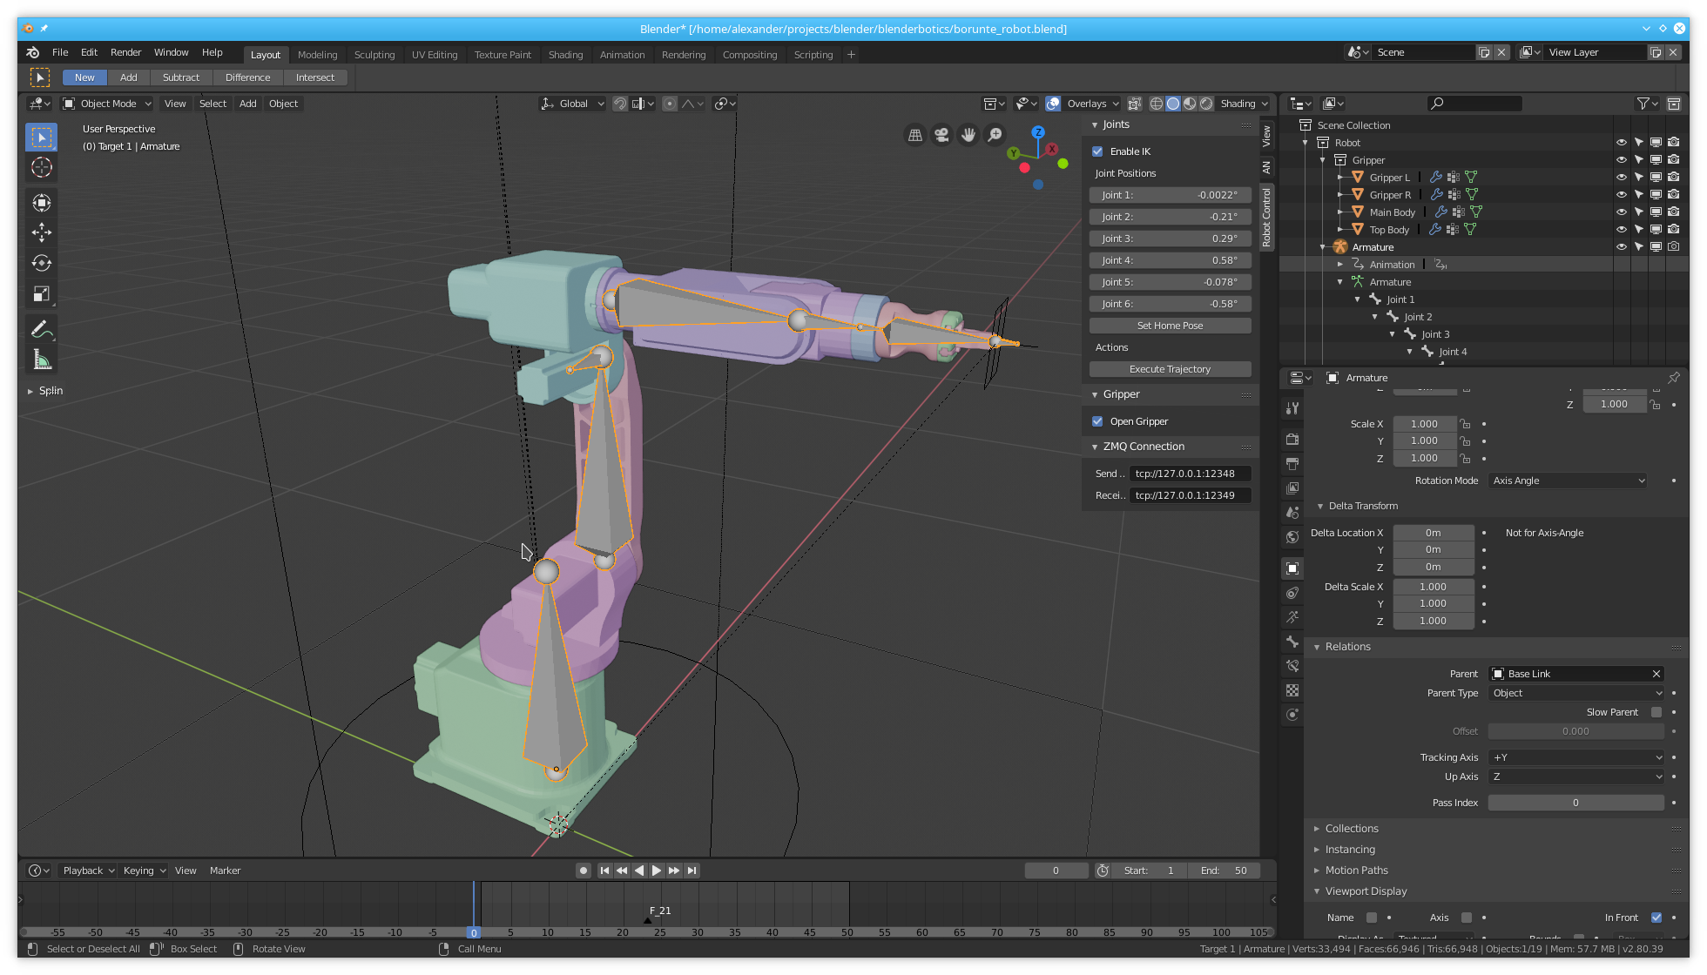This screenshot has width=1707, height=975.
Task: Select the Cursor tool in the toolbar
Action: coord(41,167)
